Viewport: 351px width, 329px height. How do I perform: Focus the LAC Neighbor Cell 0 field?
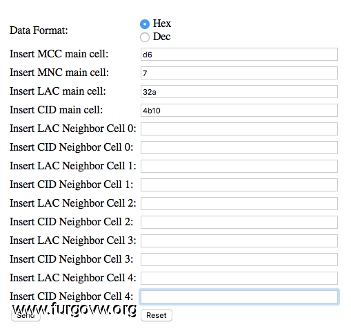coord(239,129)
